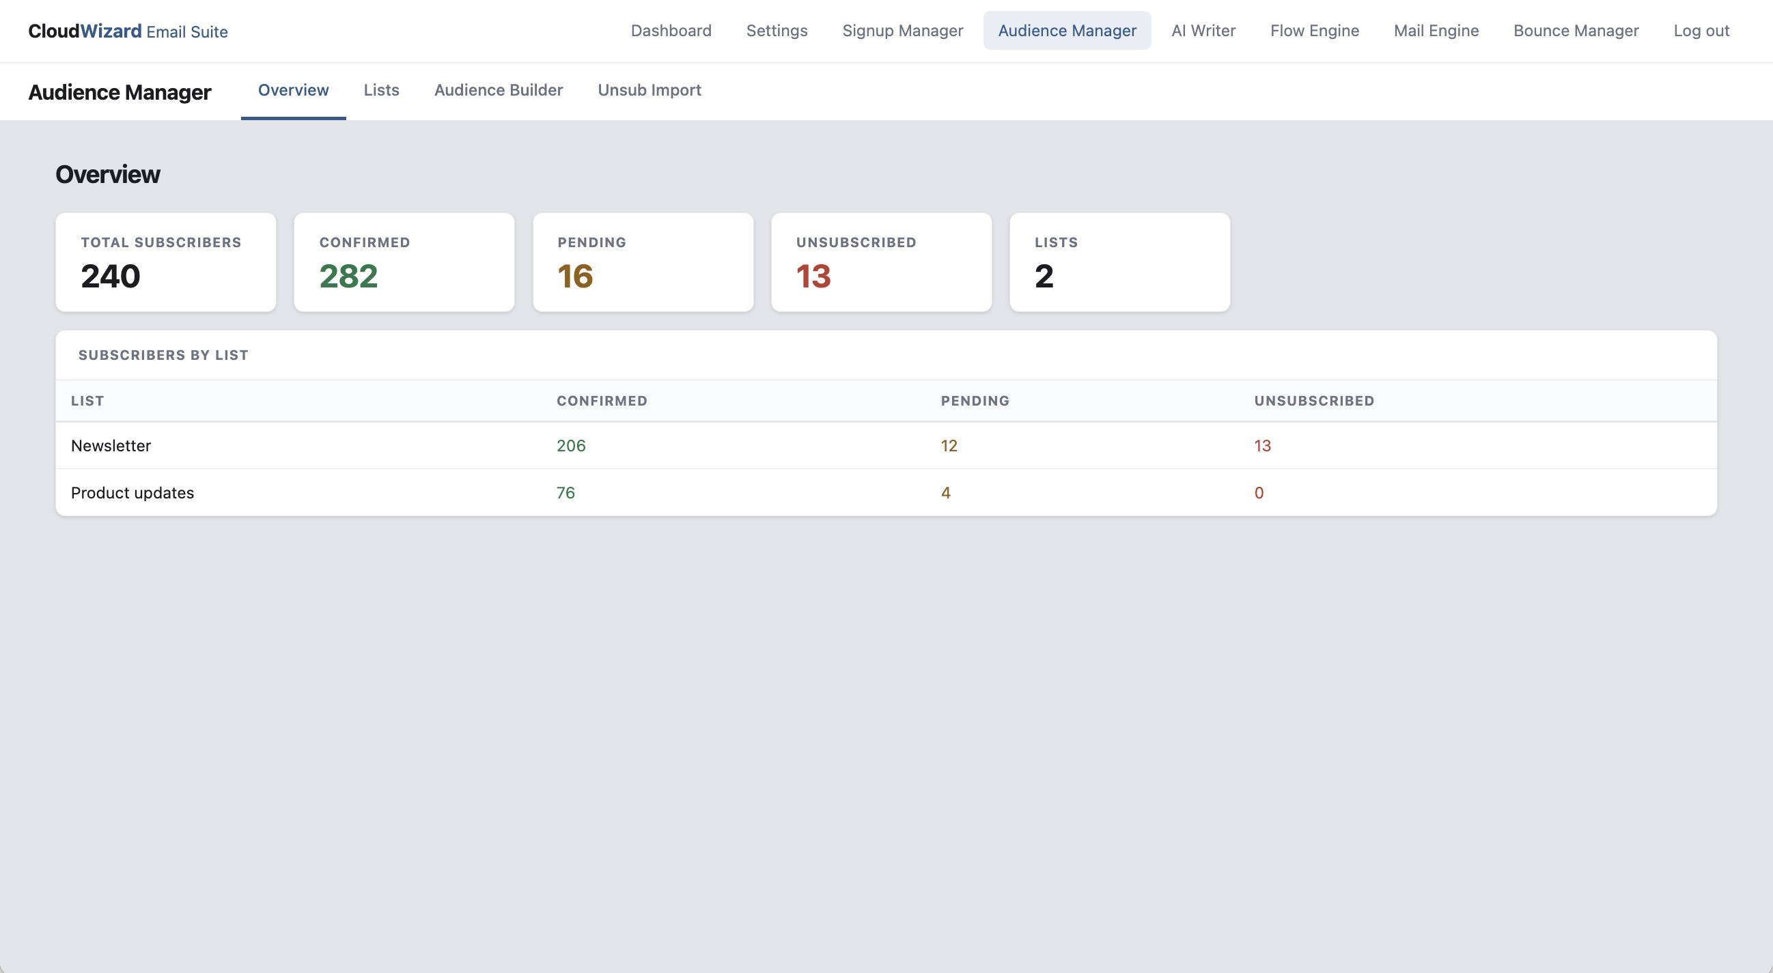Click Newsletter unsubscribed count in the table
Screen dimensions: 1773x973
[1261, 446]
